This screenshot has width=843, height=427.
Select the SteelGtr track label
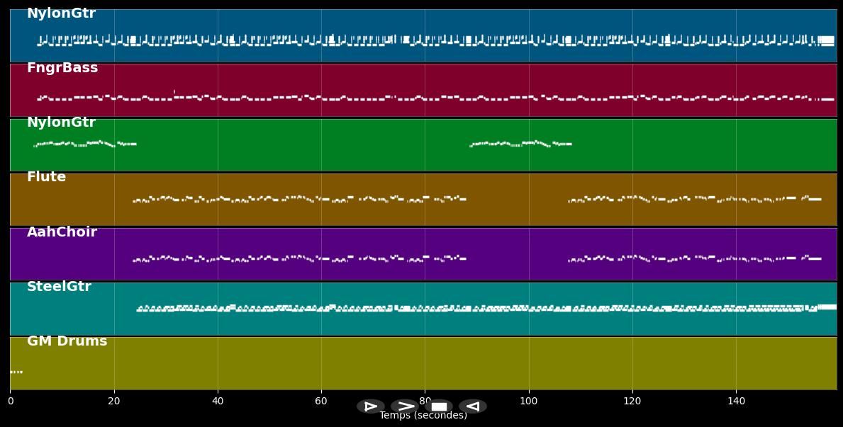[x=59, y=287]
